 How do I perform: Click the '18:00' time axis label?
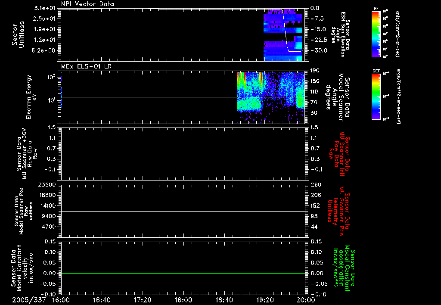[x=183, y=300]
